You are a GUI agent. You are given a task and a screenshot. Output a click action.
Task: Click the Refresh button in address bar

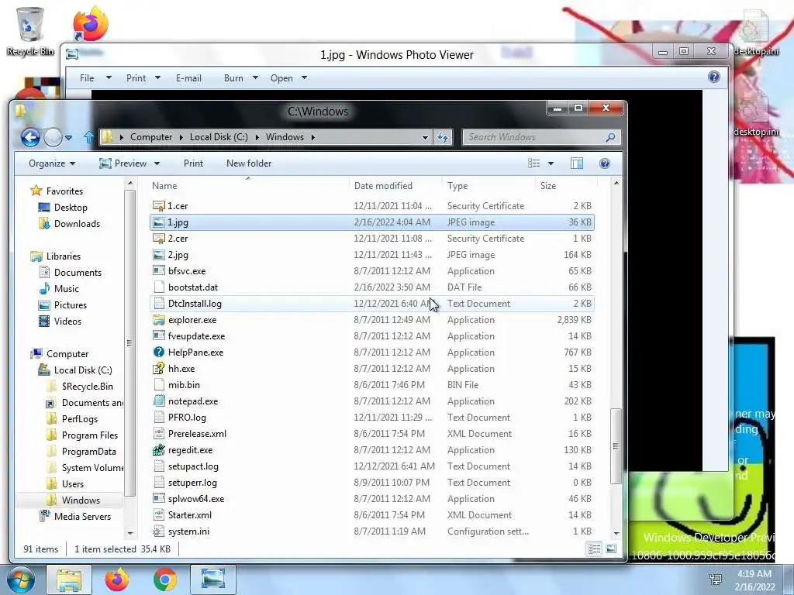pos(443,137)
